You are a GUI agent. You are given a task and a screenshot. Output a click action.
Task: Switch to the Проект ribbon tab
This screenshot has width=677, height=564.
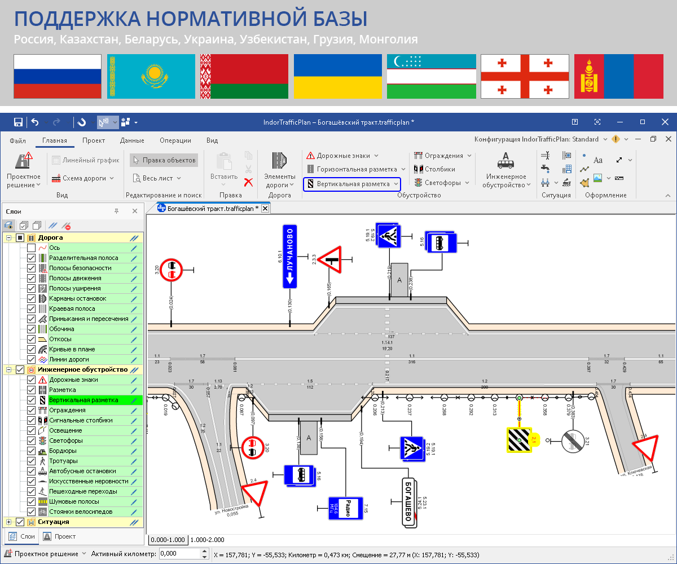click(x=93, y=140)
